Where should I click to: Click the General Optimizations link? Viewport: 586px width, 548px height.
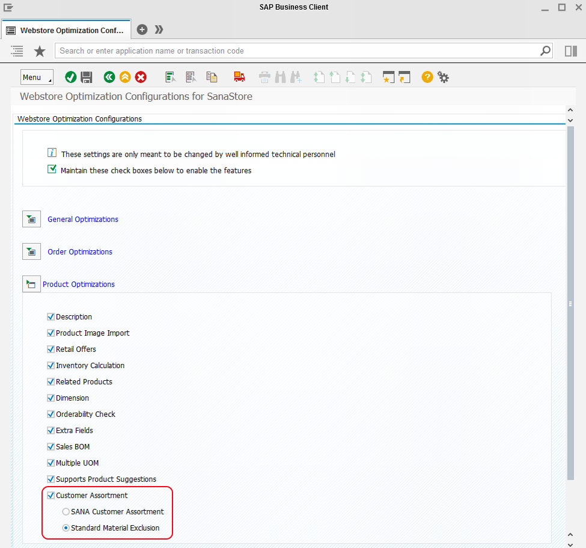click(83, 219)
